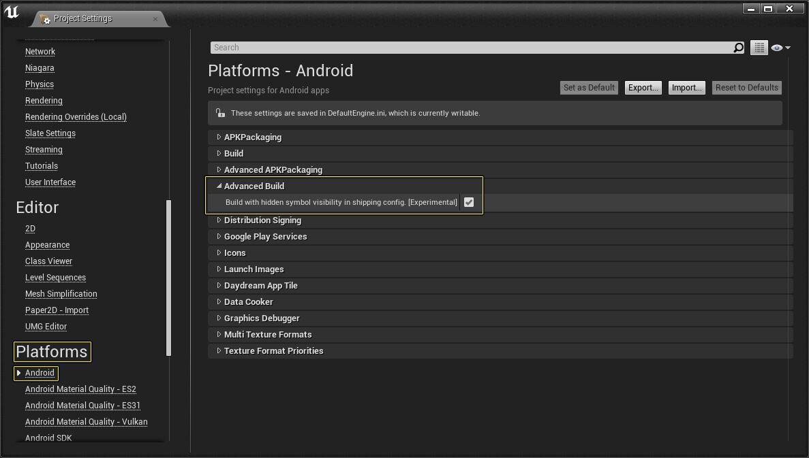The width and height of the screenshot is (809, 458).
Task: Click the search magnifier icon
Action: tap(738, 48)
